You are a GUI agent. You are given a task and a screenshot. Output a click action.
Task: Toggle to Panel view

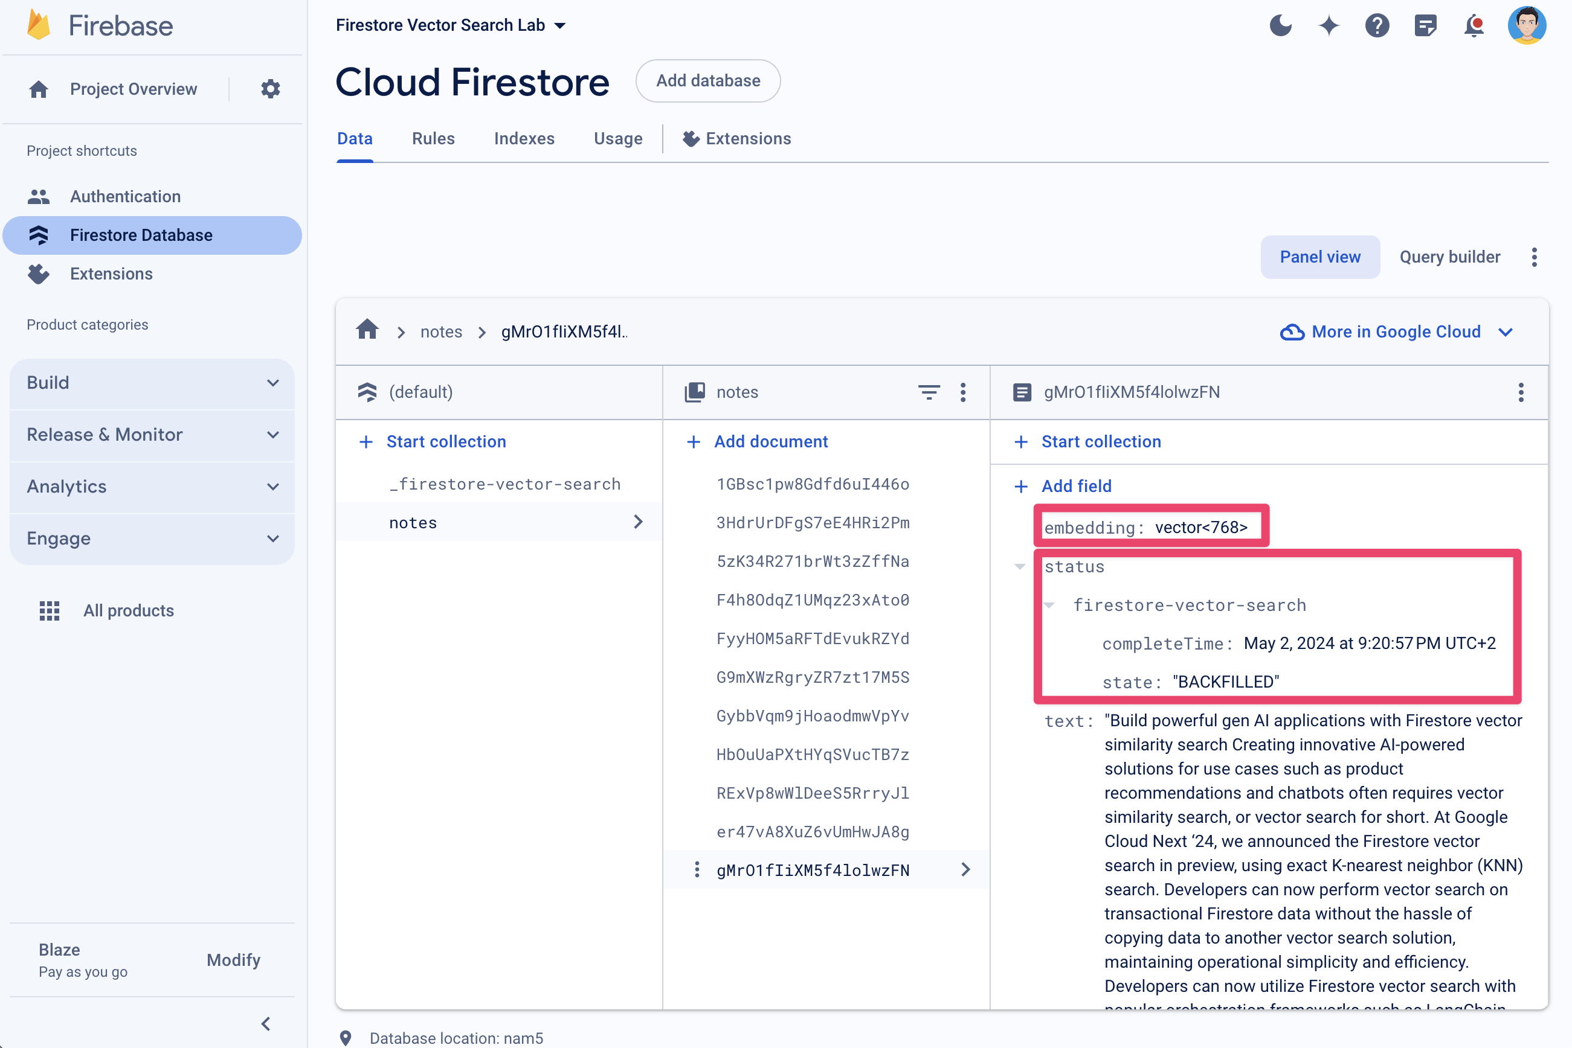pyautogui.click(x=1320, y=257)
